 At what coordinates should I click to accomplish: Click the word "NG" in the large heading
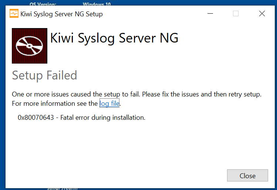coord(169,38)
